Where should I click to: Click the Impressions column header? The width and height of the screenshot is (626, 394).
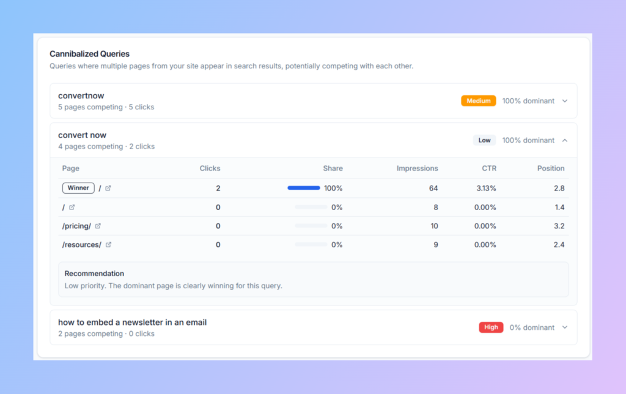coord(418,168)
